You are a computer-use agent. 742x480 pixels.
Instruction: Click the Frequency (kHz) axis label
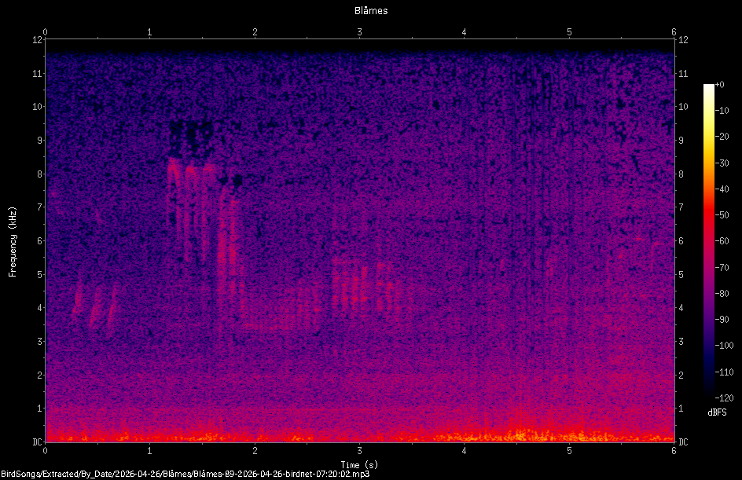coord(13,242)
